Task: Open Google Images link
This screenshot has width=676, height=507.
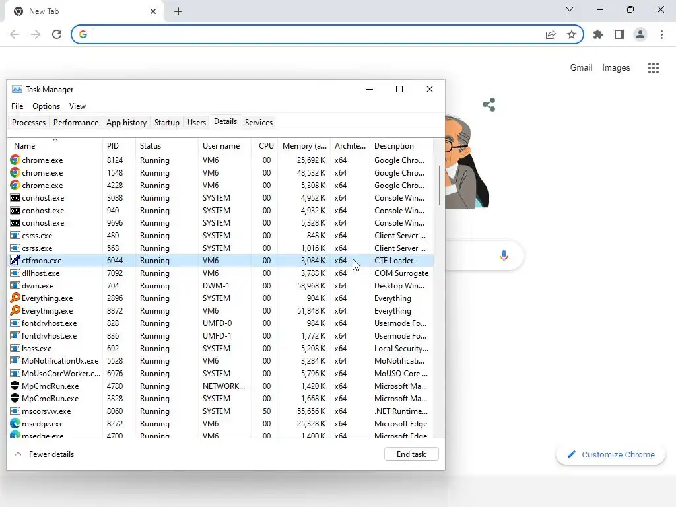Action: pos(616,68)
